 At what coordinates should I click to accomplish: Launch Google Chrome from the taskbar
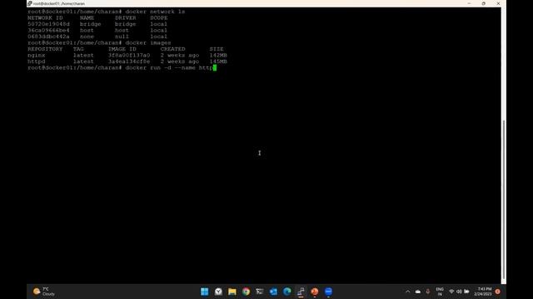pyautogui.click(x=246, y=292)
